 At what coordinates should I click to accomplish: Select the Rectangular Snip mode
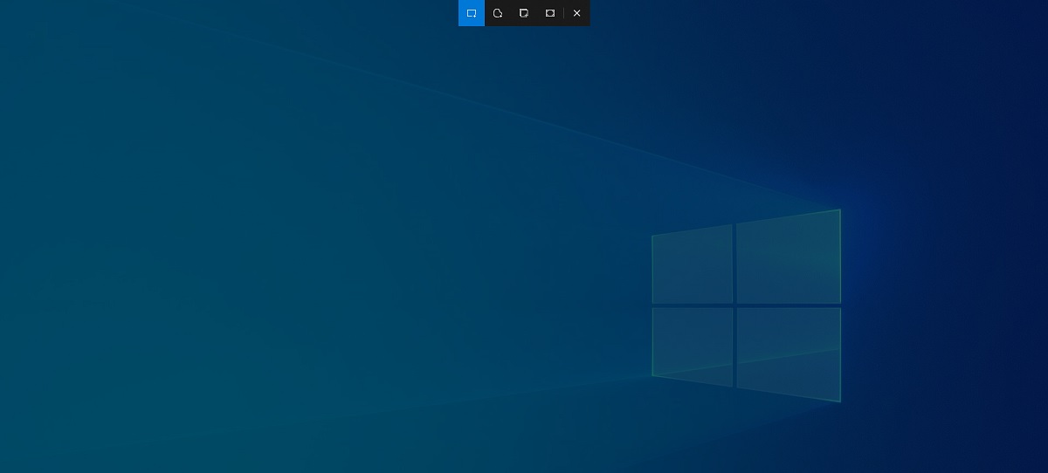click(x=472, y=13)
